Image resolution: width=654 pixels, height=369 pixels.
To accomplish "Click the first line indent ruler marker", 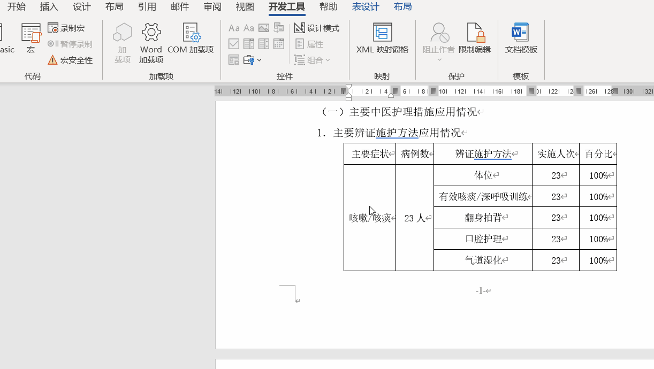I will pos(349,87).
